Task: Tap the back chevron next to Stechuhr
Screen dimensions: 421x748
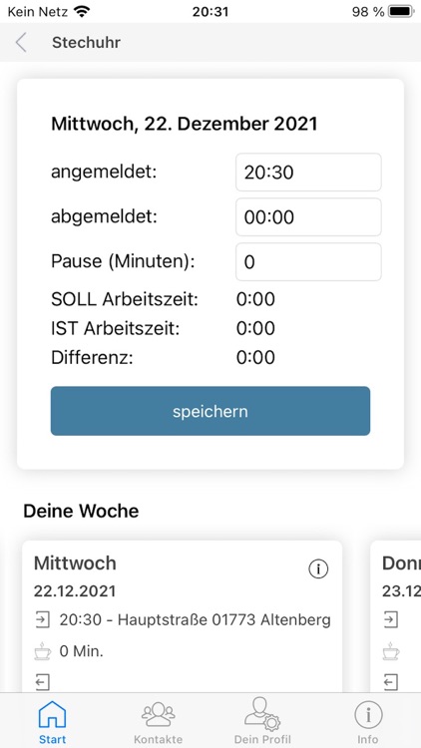Action: click(21, 43)
